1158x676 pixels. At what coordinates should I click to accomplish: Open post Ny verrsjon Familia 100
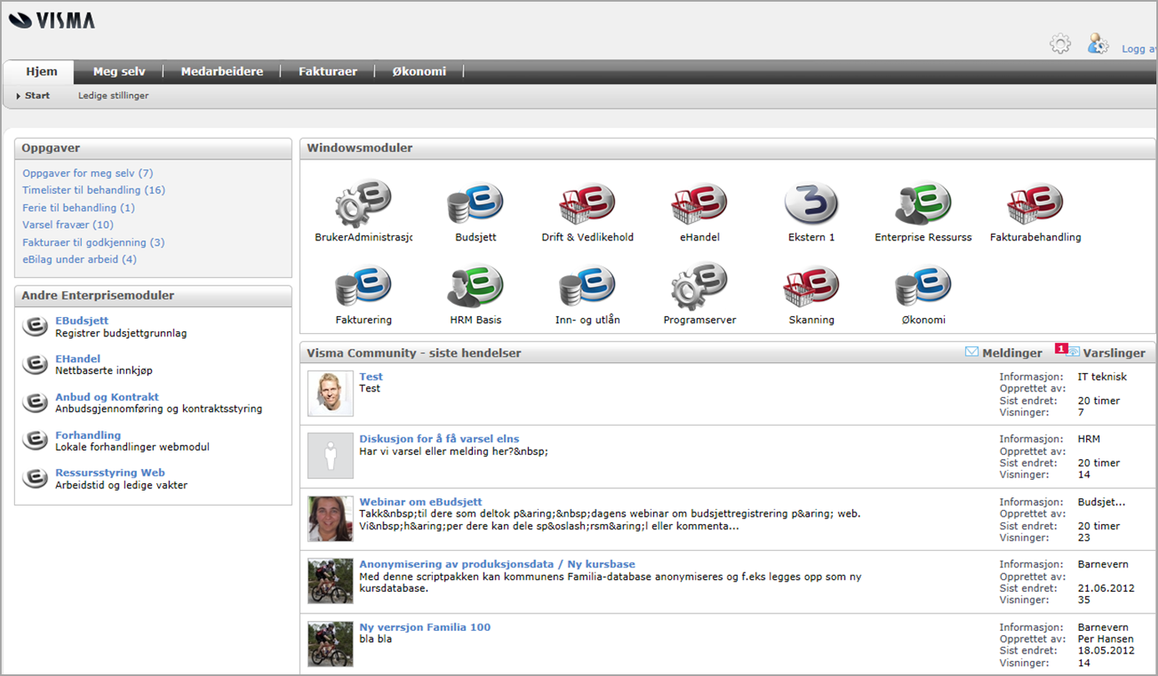(425, 627)
